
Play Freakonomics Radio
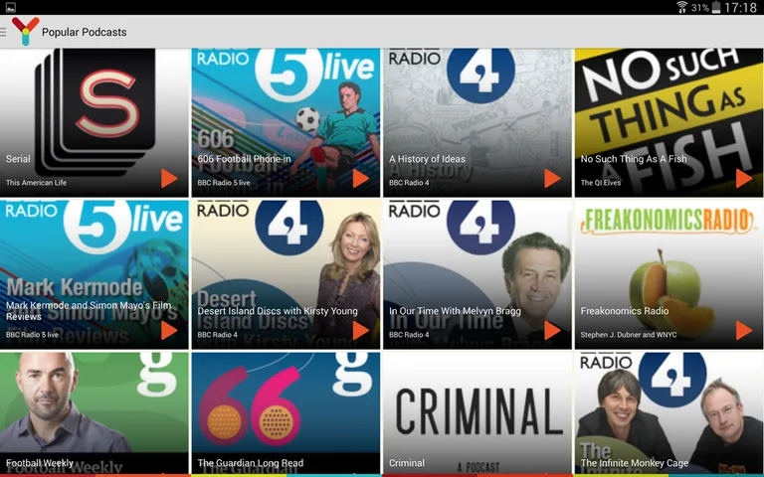tap(743, 331)
